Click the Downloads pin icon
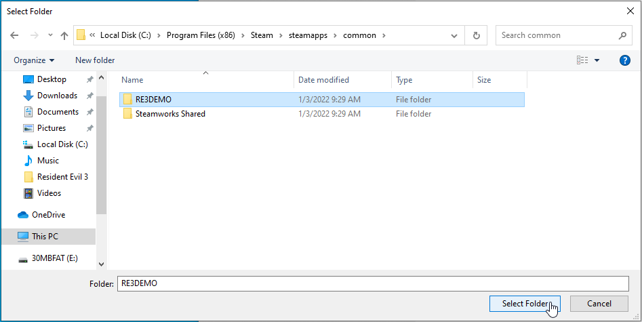 pos(89,96)
